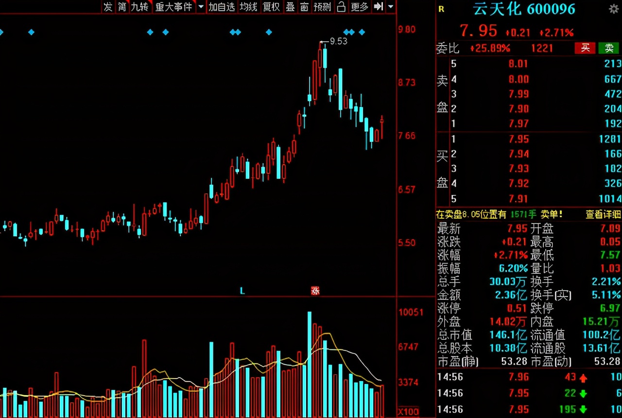Toggle the 窗 window option
This screenshot has width=622, height=418.
(305, 7)
